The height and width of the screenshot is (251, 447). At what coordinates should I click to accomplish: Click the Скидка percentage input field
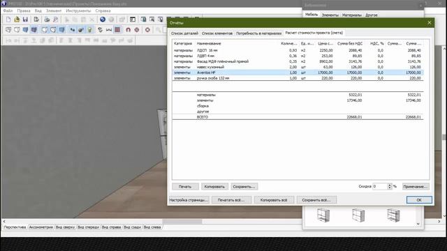tap(380, 186)
